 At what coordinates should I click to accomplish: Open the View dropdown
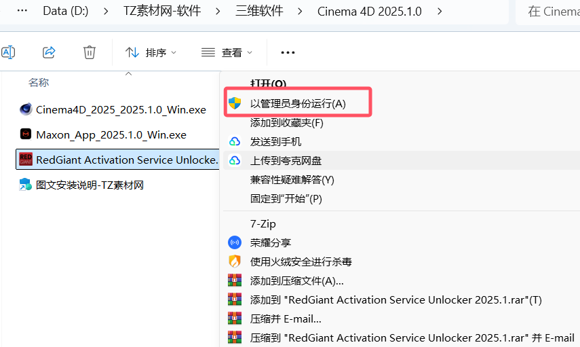(227, 52)
